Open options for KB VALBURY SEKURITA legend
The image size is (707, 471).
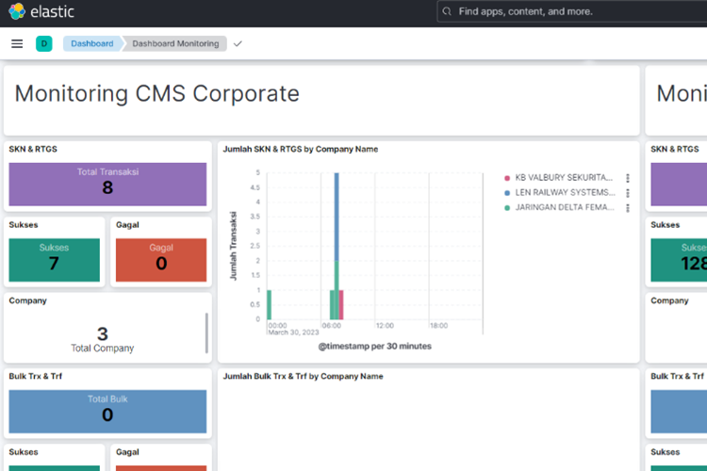(628, 177)
